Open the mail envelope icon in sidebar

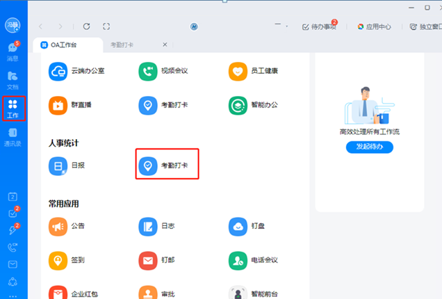(13, 264)
